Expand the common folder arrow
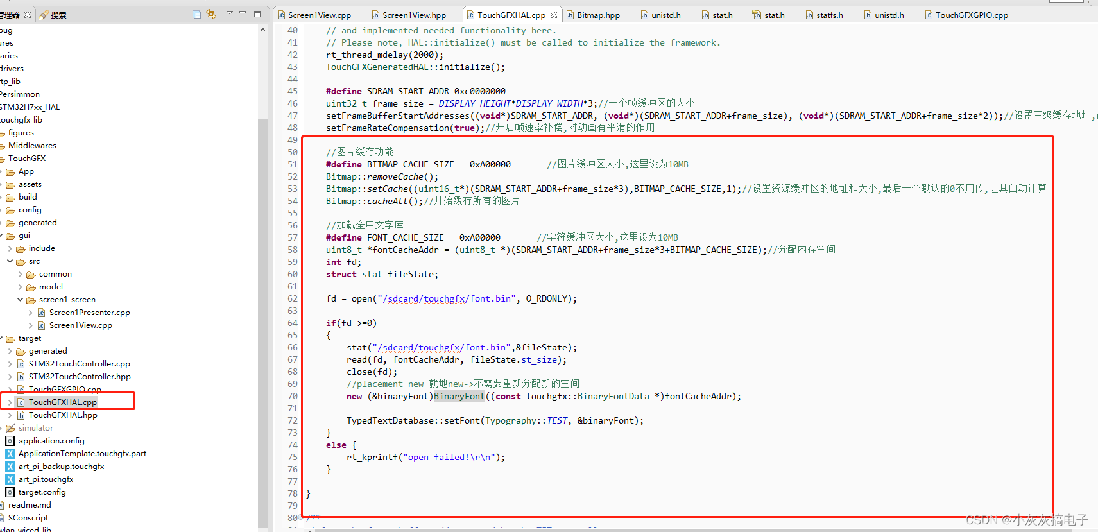Image resolution: width=1098 pixels, height=532 pixels. [21, 274]
